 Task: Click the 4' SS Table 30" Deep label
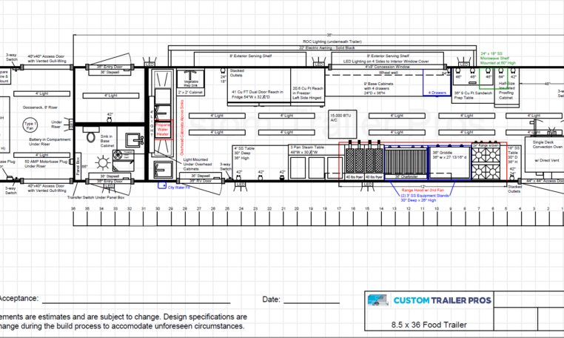(244, 153)
